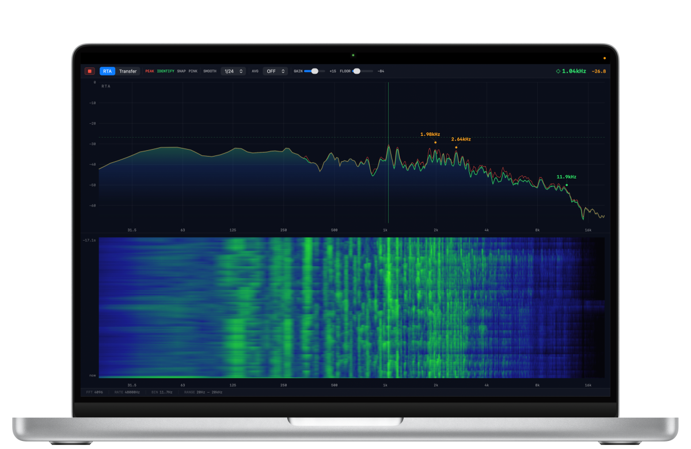Enable the SNAP option
The width and height of the screenshot is (691, 449).
[x=181, y=71]
